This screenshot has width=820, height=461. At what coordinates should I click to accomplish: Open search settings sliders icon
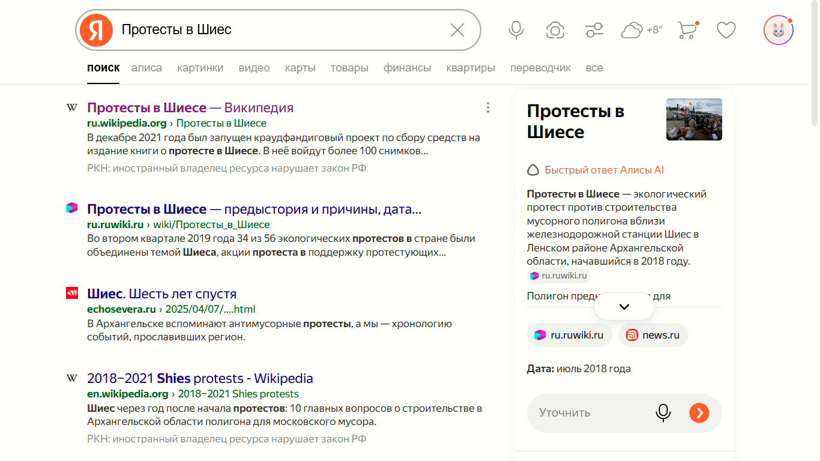594,30
